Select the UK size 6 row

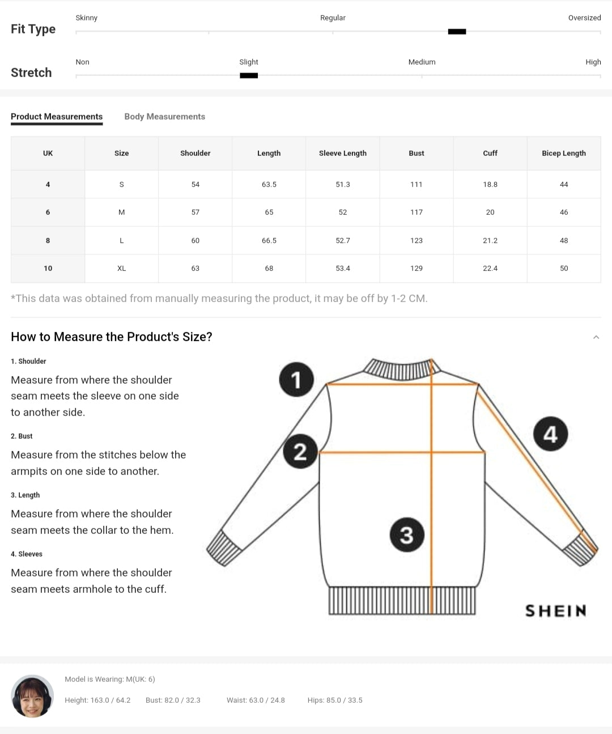pos(48,213)
